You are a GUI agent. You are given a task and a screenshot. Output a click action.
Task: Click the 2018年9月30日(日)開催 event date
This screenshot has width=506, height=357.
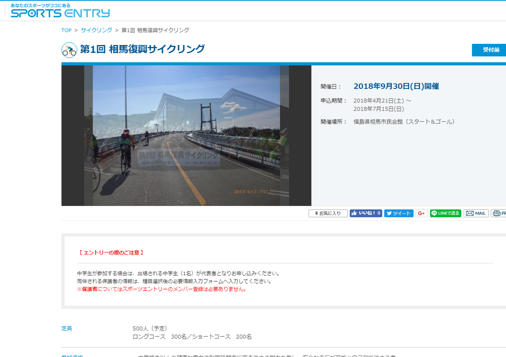pos(396,86)
